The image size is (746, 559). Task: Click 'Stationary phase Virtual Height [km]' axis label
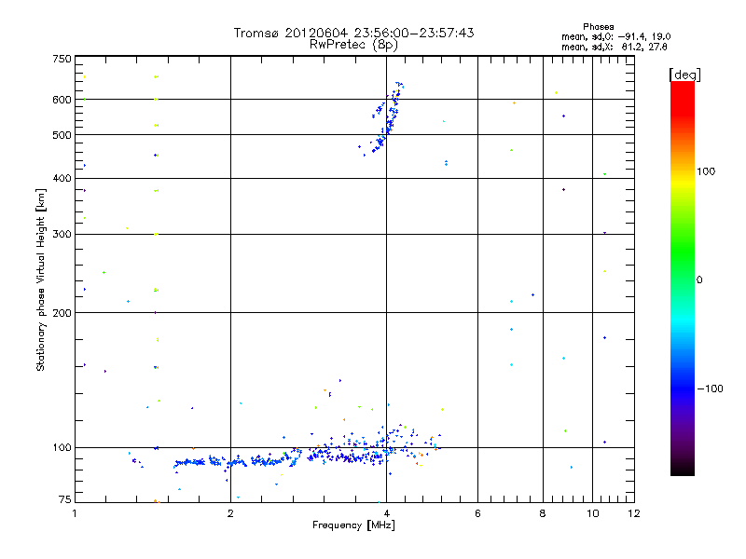coord(41,279)
